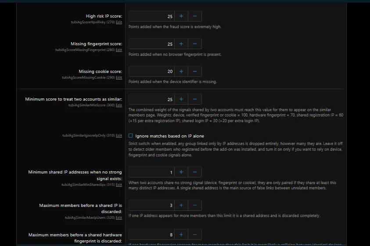
Task: Edit the tubiAgSimilarMaxIpUsers option
Action: coord(119,218)
